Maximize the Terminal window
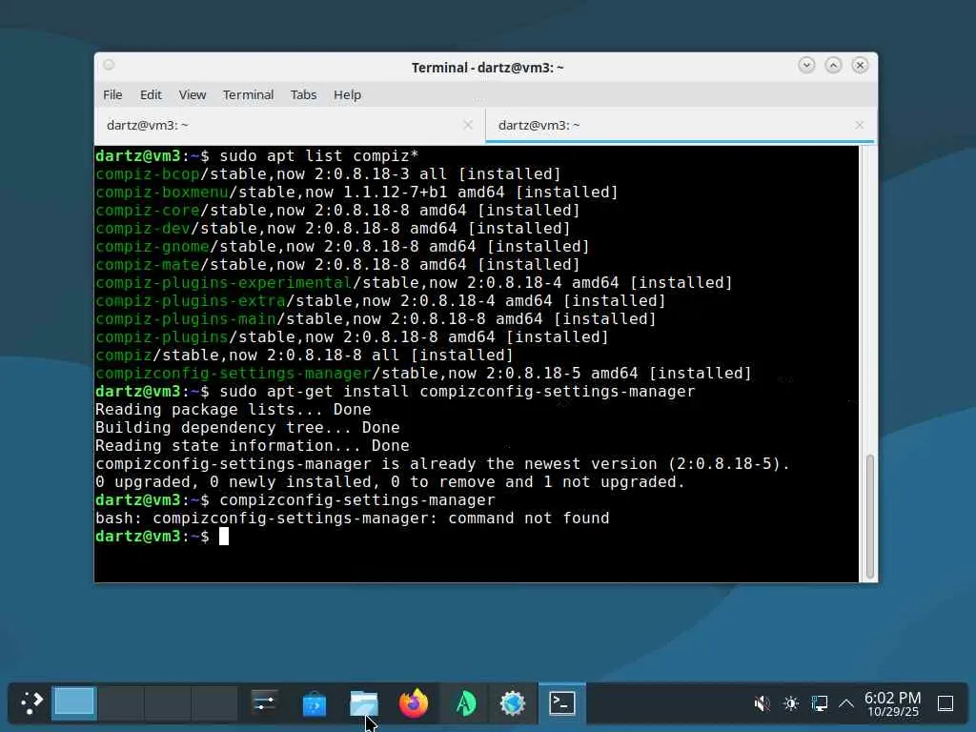The image size is (976, 732). (833, 65)
